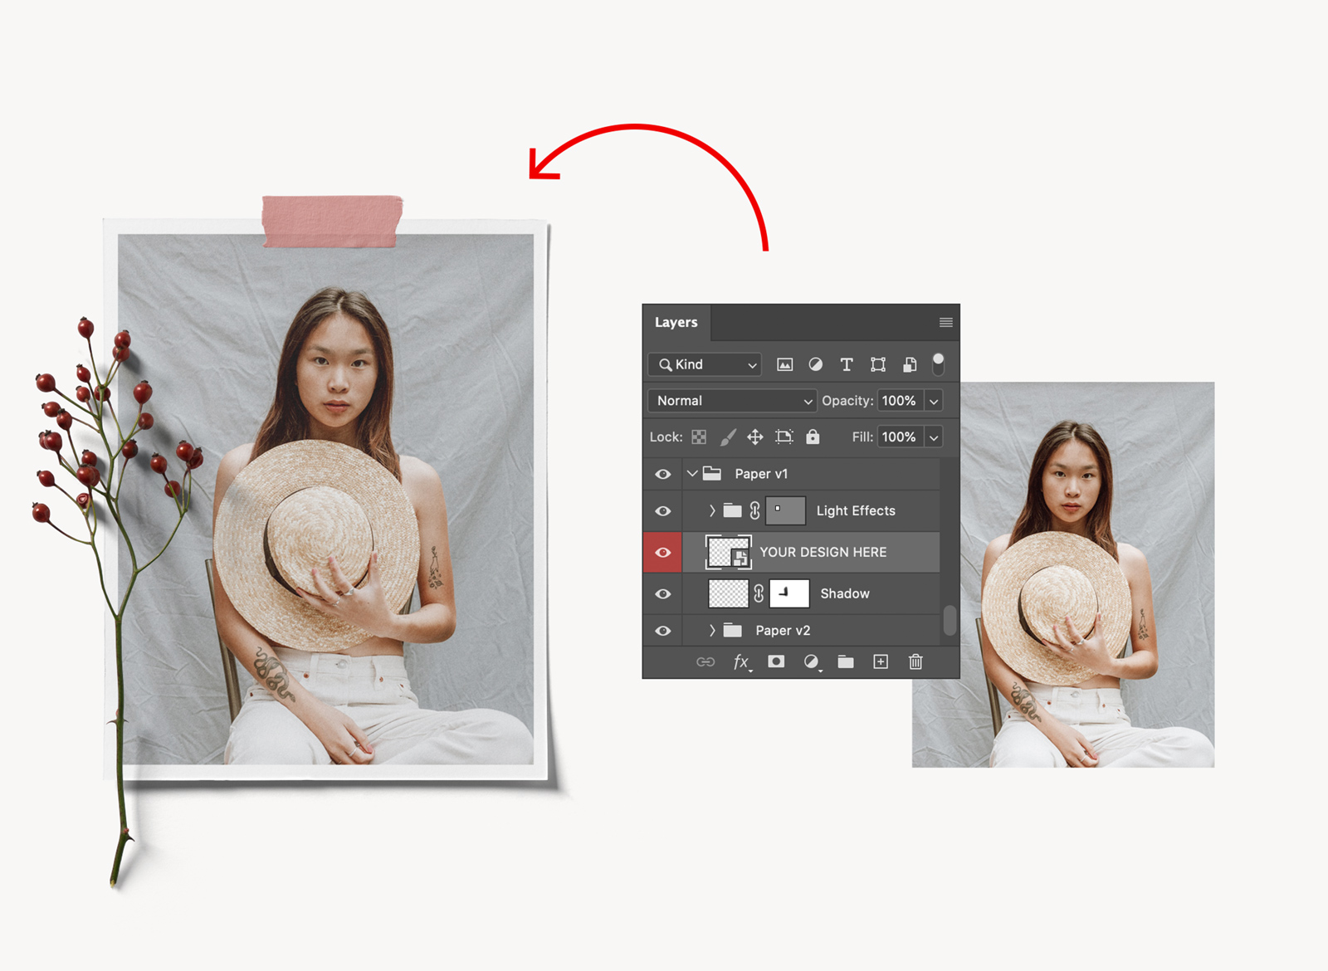Lock all padlock icon

[813, 437]
